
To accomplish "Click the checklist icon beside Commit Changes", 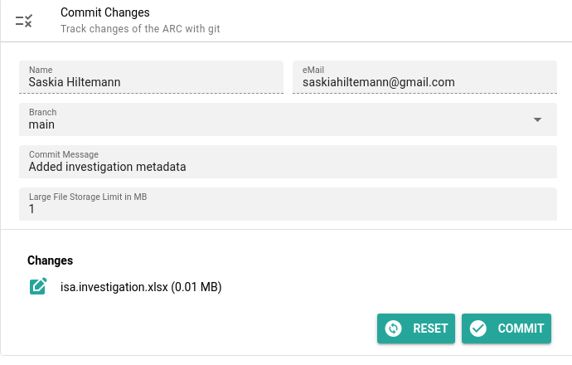I will coord(24,21).
